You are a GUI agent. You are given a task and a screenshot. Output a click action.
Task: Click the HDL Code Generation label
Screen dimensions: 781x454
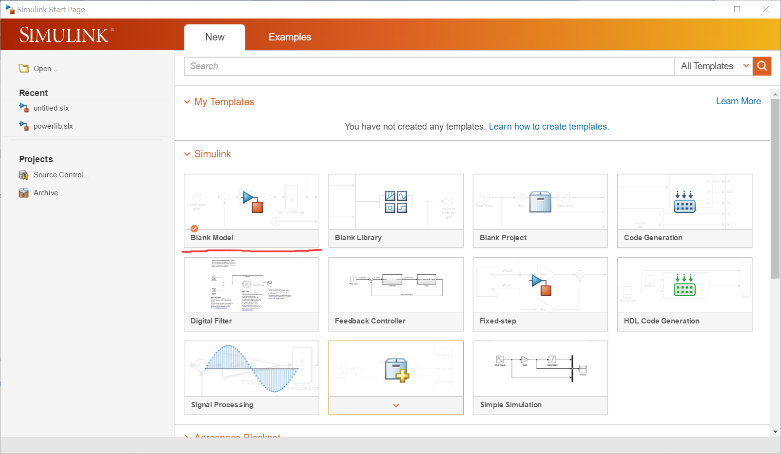pos(662,321)
